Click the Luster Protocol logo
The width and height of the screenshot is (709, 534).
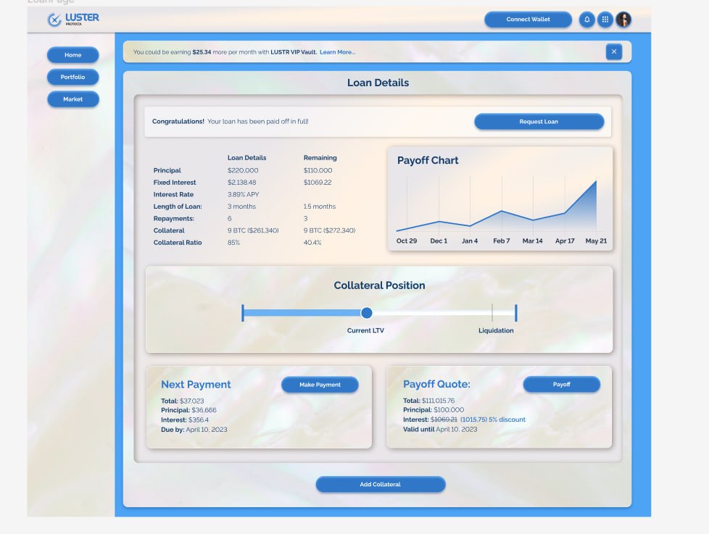(x=73, y=19)
